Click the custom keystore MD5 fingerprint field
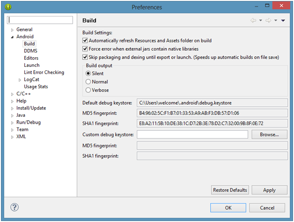294x222 pixels. pos(212,145)
